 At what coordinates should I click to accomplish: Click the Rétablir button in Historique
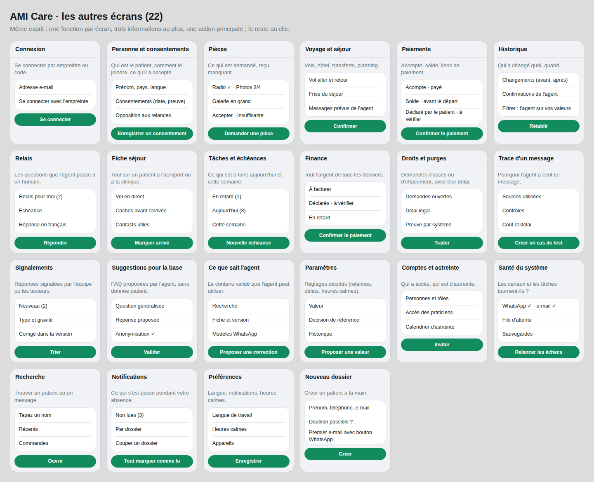click(539, 126)
